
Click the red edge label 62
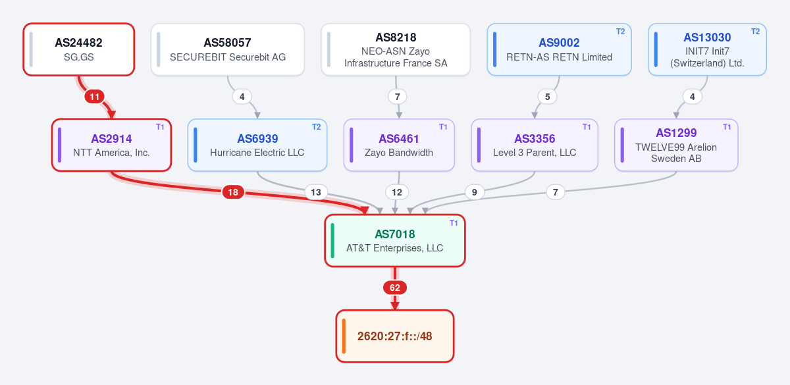(x=395, y=288)
